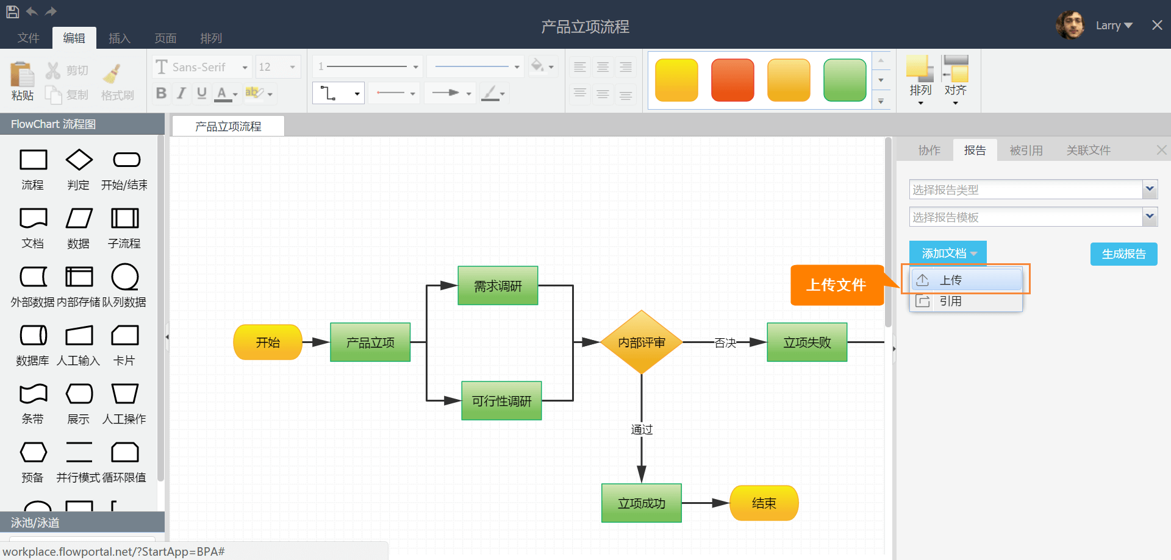Click the 添加文档 button
Viewport: 1171px width, 560px height.
(947, 253)
